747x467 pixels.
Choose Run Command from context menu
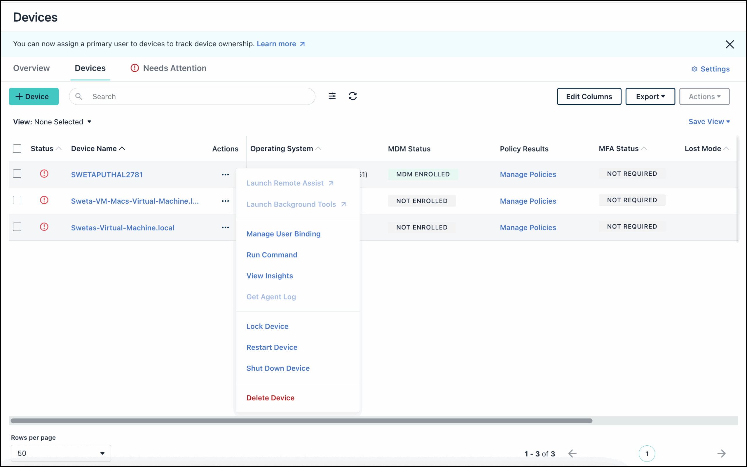coord(272,255)
